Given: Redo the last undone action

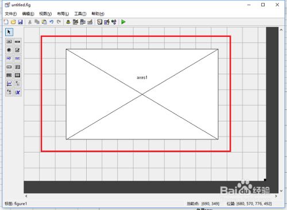Looking at the screenshot, I should [x=59, y=22].
